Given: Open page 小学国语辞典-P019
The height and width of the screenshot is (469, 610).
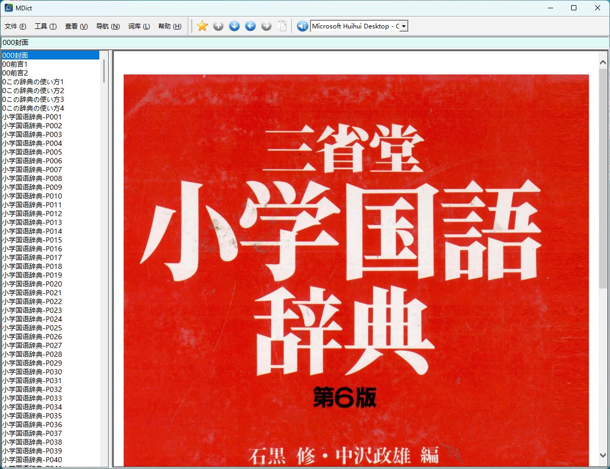Looking at the screenshot, I should (51, 275).
